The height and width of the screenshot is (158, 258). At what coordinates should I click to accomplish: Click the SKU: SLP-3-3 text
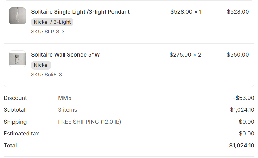click(48, 32)
